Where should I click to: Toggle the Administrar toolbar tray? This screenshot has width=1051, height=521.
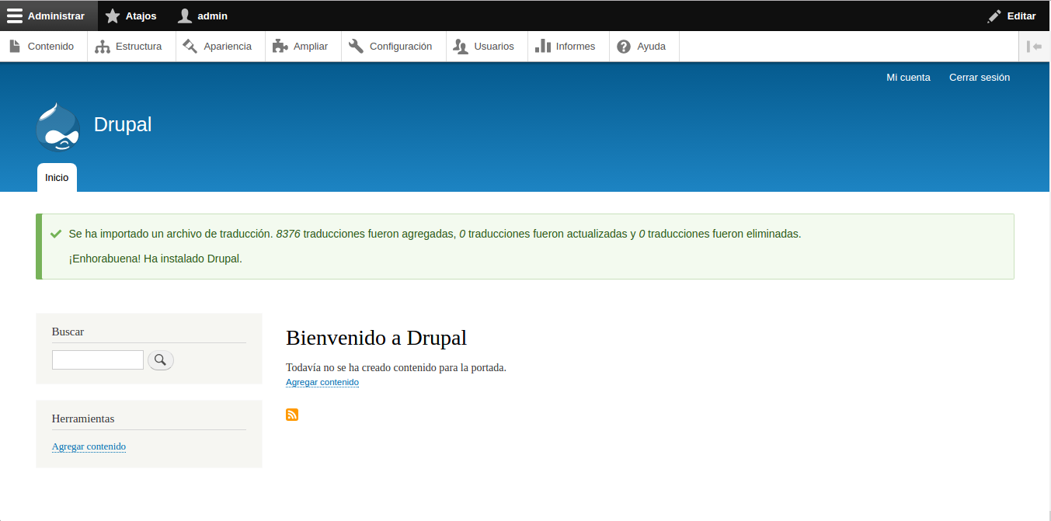[x=49, y=16]
